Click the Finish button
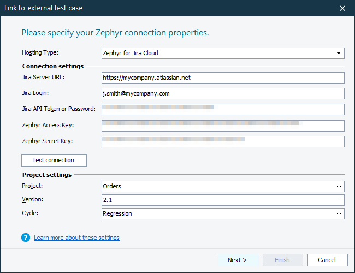This screenshot has height=273, width=355. click(283, 260)
